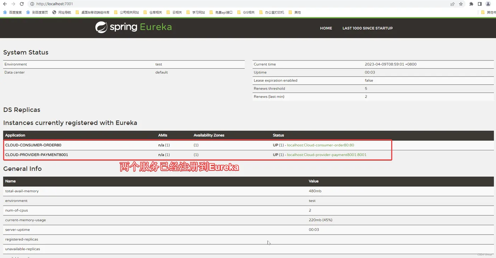
Task: Click the Data center value 'default'
Action: (x=162, y=72)
